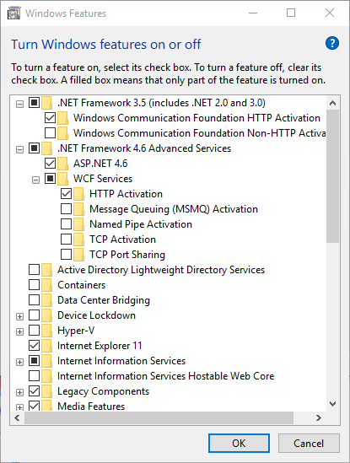Click the folder icon beside ASP.NET 4.6
Screen dimensions: 350x463
point(62,164)
